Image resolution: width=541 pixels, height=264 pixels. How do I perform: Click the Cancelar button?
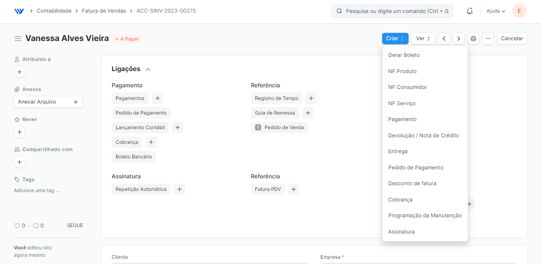pyautogui.click(x=512, y=39)
